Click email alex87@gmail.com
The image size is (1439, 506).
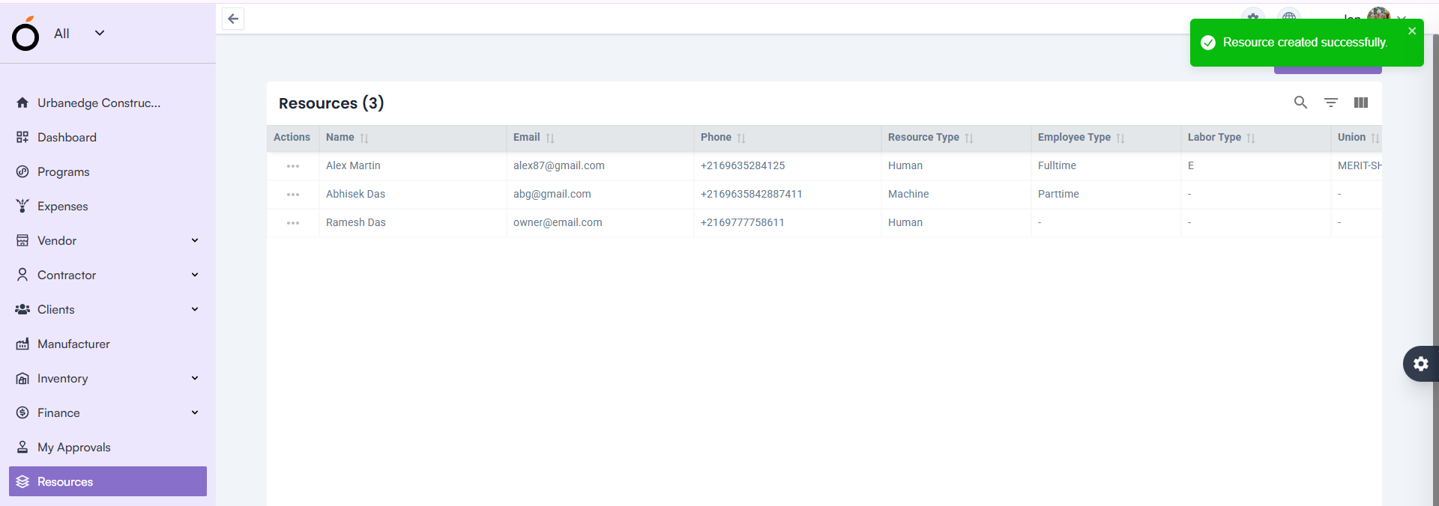pos(558,165)
